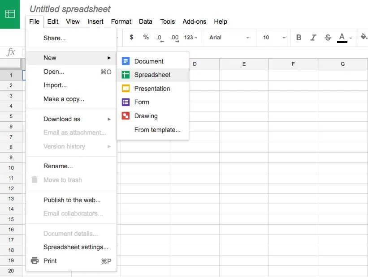Choose Rename... from File menu
The width and height of the screenshot is (368, 277).
click(x=71, y=166)
